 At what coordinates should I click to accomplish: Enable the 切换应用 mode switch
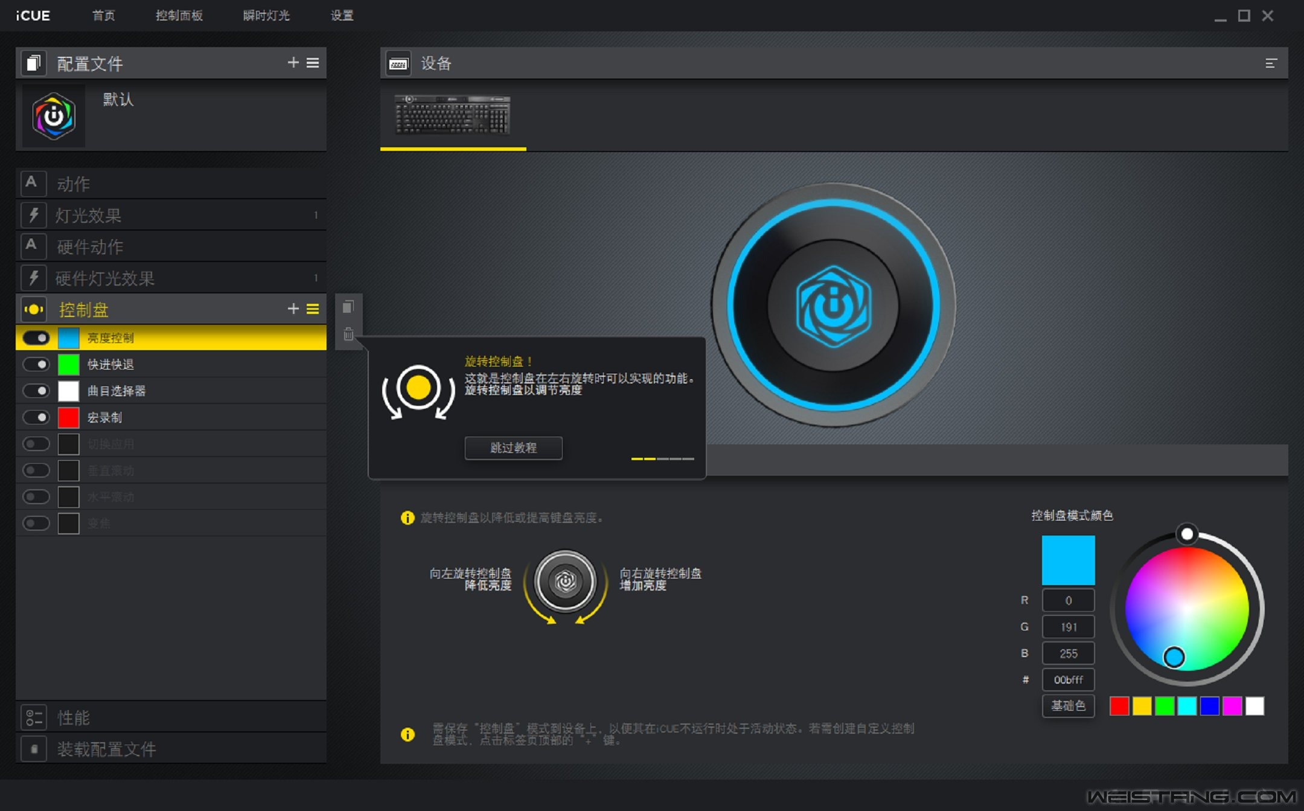pos(36,444)
